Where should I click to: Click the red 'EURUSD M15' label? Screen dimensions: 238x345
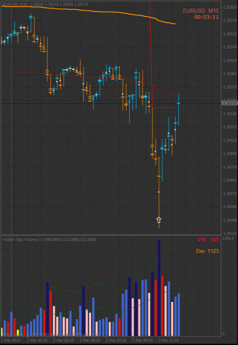point(201,10)
